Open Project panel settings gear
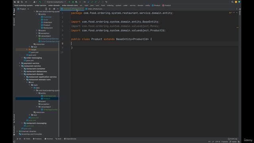Screen dimensions: 254x143 [x=54, y=9]
